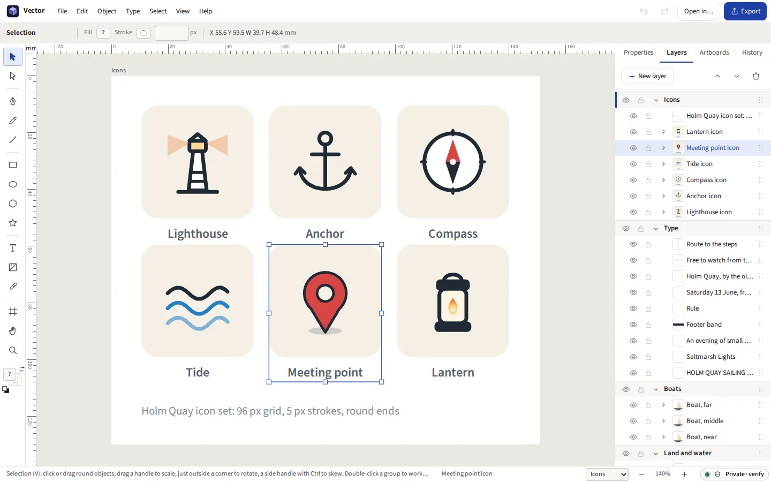Select the Pencil tool
Screen dimensions: 771x482
13,120
